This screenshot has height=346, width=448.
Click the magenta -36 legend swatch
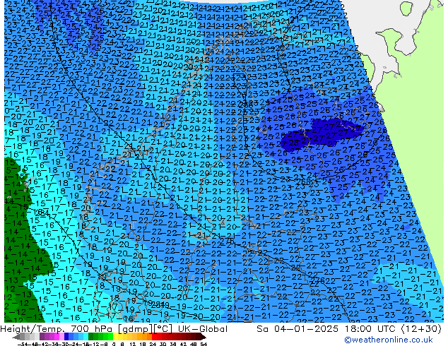click(57, 336)
